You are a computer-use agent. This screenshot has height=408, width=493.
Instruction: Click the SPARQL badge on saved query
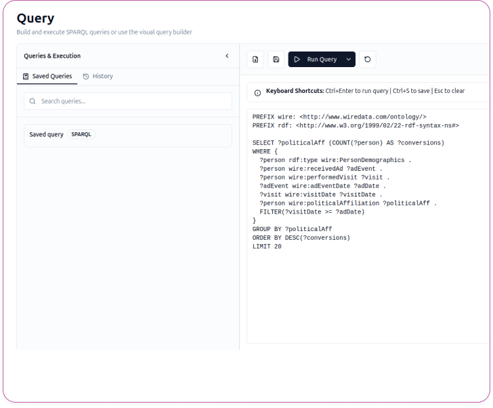[81, 134]
